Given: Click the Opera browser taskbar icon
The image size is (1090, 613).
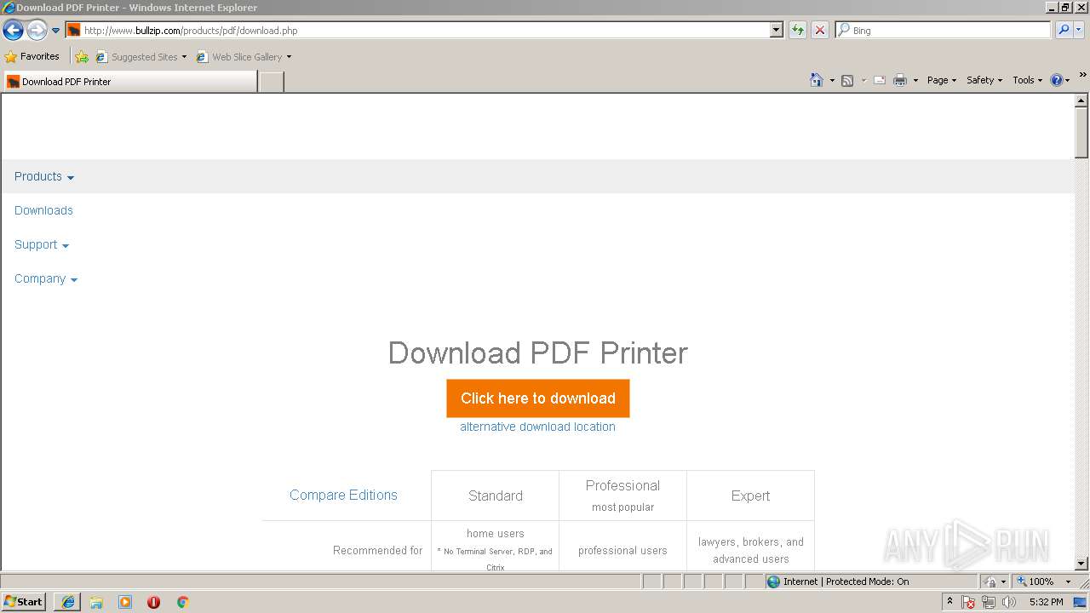Looking at the screenshot, I should (x=153, y=602).
